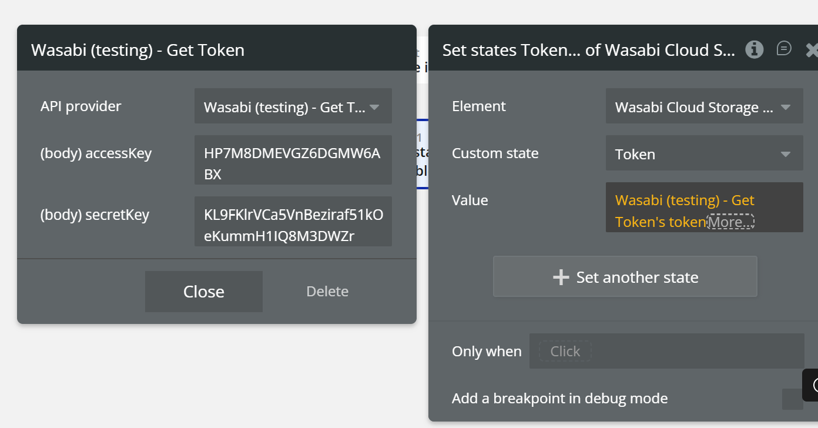The image size is (818, 428).
Task: Click the Set another state button
Action: [x=625, y=277]
